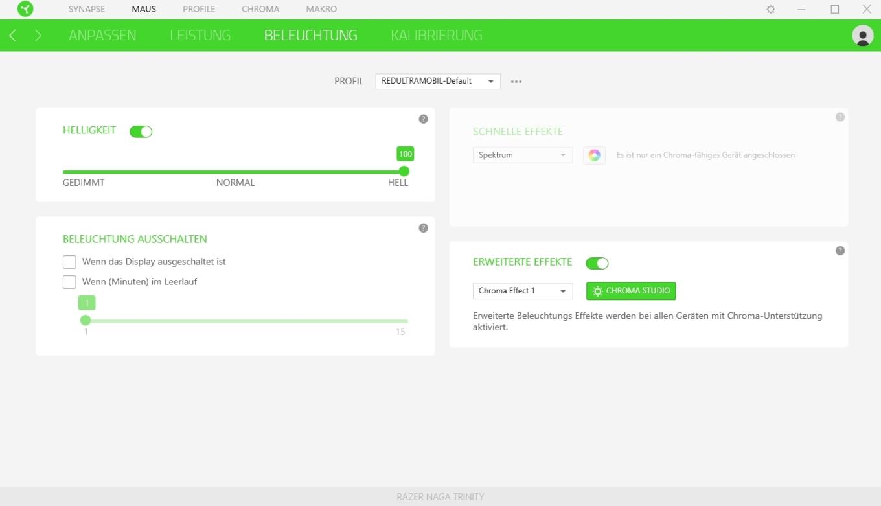The width and height of the screenshot is (881, 506).
Task: Click GEDIMMT label on brightness scale
Action: point(84,183)
